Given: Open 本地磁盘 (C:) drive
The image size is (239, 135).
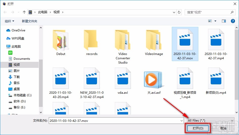Looking at the screenshot, I should [x=20, y=95].
